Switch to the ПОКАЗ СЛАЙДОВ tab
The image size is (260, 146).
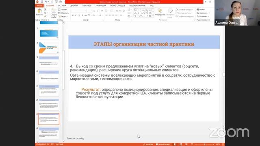click(x=117, y=6)
